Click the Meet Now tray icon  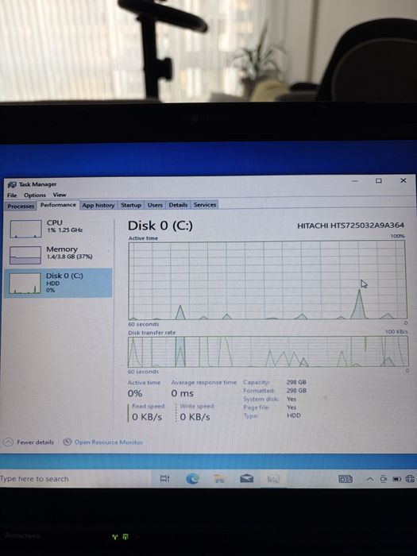pyautogui.click(x=384, y=479)
